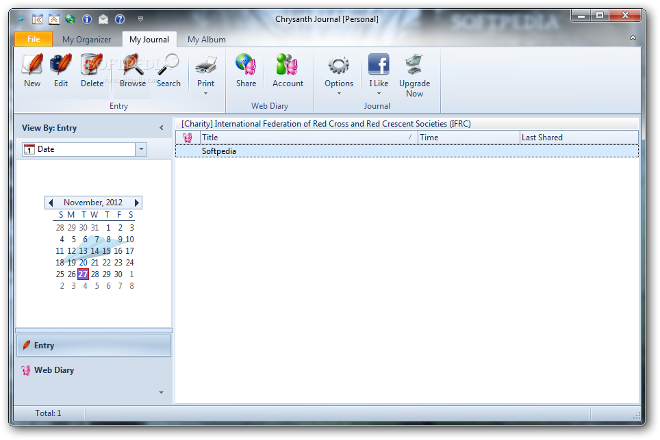Click the charity IFRC banner link
The image size is (660, 440).
tap(326, 124)
